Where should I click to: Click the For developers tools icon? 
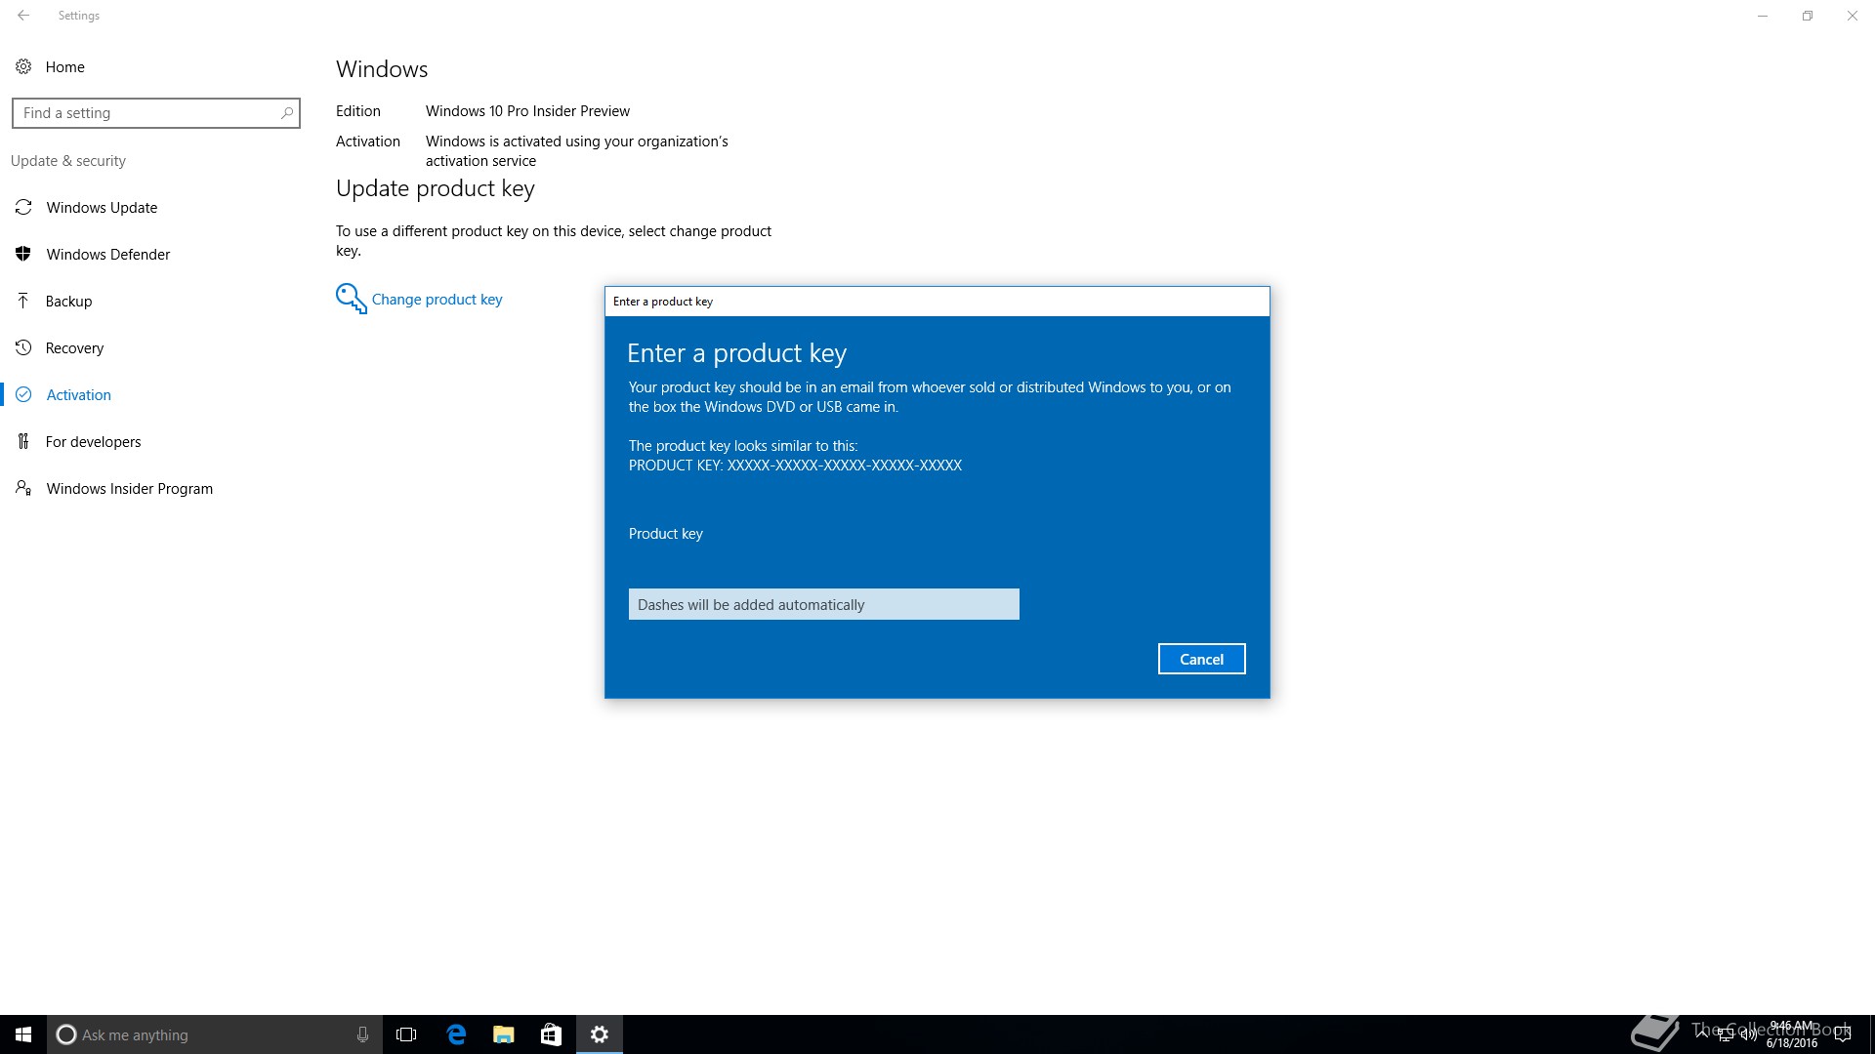(x=23, y=441)
